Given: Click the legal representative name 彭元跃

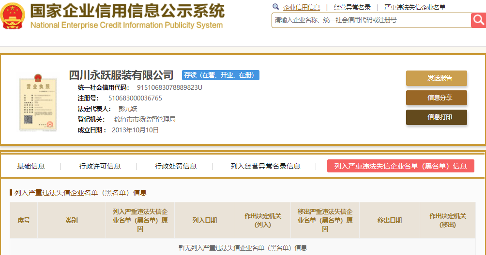Looking at the screenshot, I should tap(128, 109).
